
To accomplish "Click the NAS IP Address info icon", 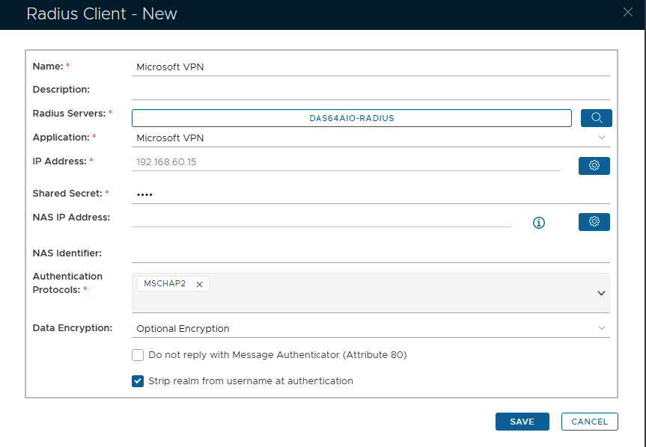I will tap(538, 223).
